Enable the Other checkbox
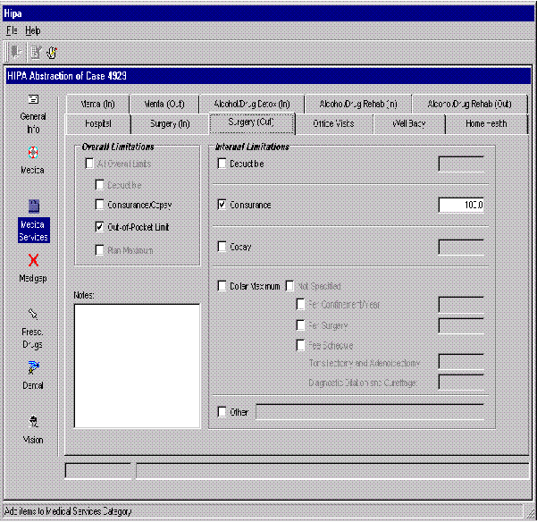 pos(222,412)
